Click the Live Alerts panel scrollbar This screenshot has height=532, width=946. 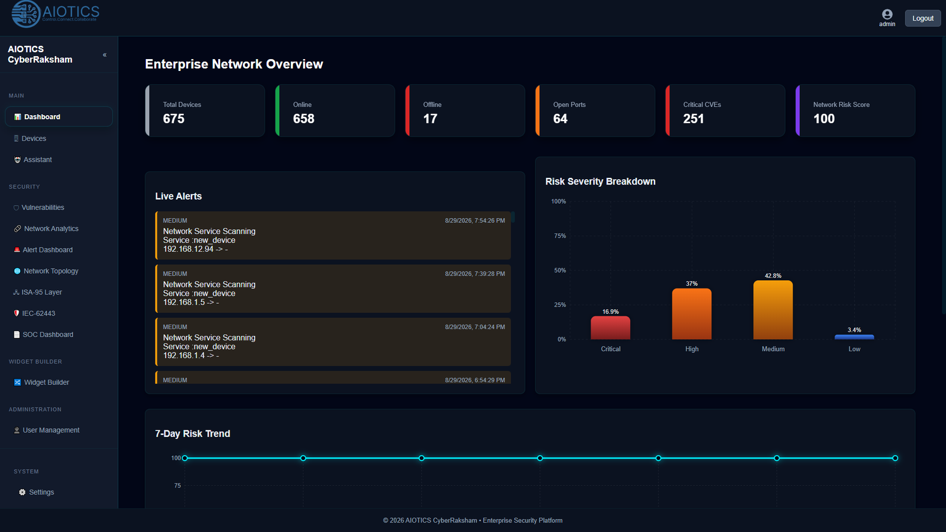tap(513, 217)
